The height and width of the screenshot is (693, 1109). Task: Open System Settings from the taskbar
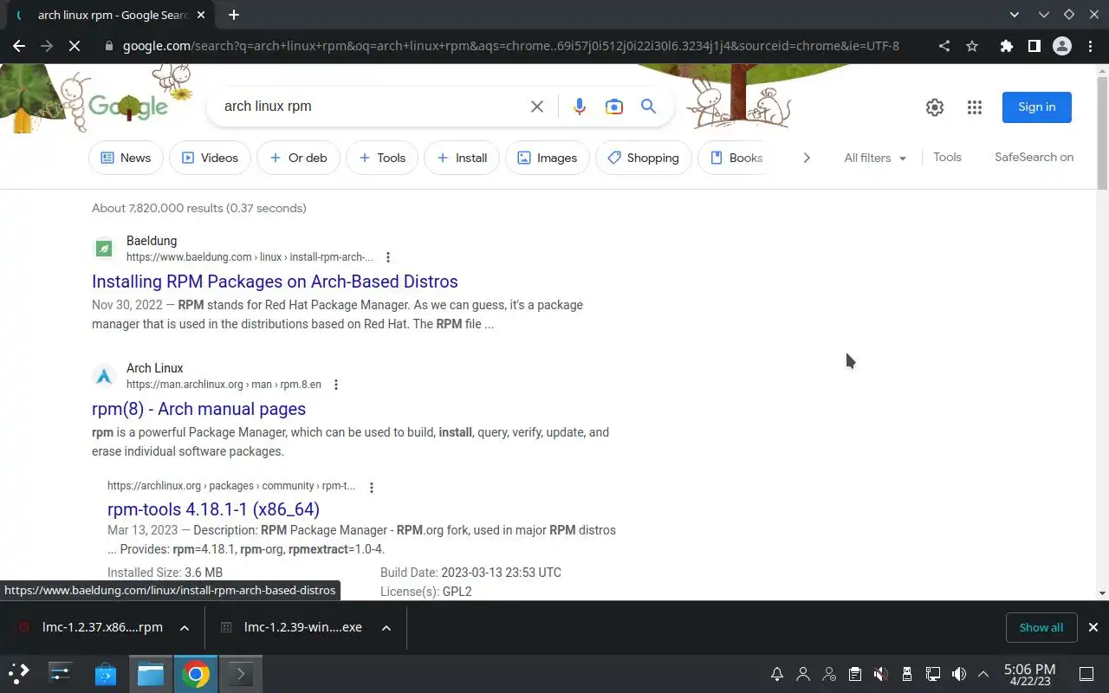(61, 674)
